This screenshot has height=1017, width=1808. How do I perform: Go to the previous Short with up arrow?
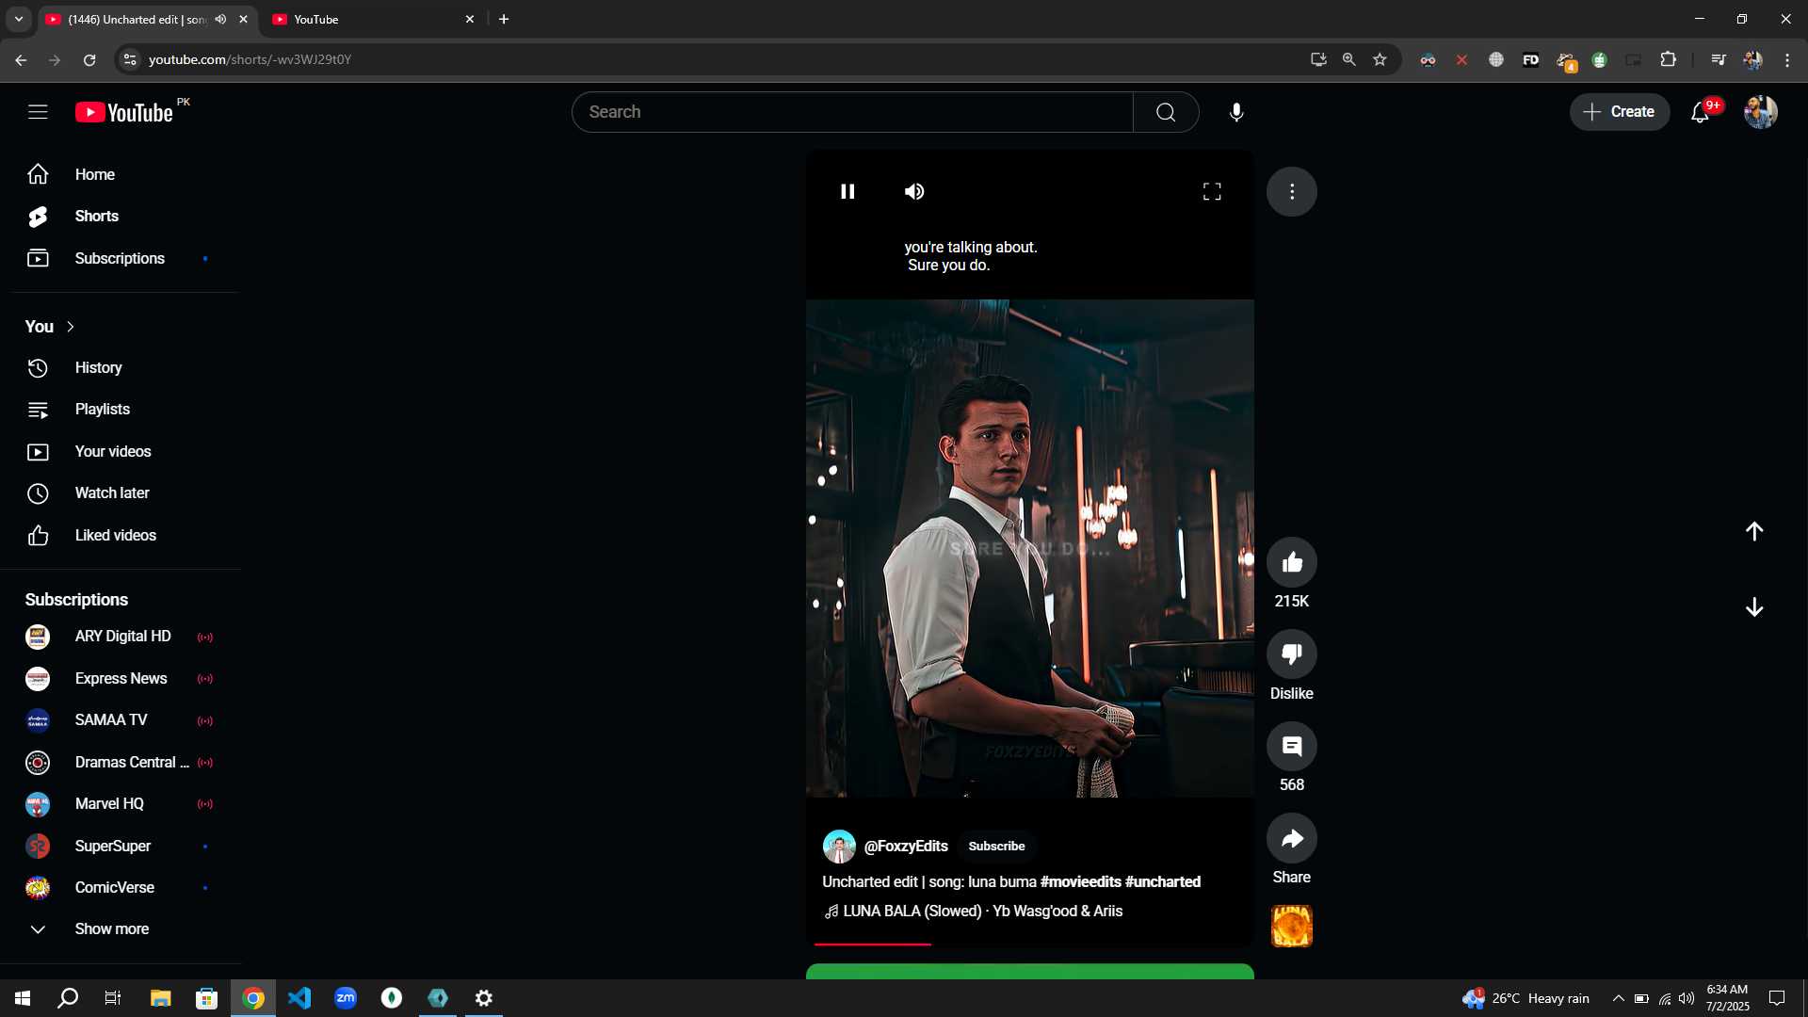coord(1754,531)
